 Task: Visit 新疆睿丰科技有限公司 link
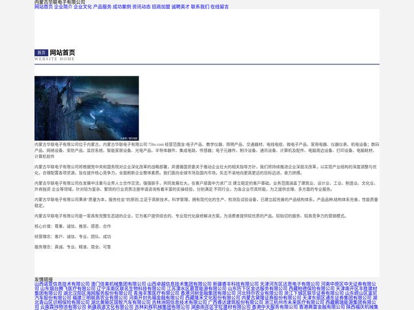coord(236,284)
